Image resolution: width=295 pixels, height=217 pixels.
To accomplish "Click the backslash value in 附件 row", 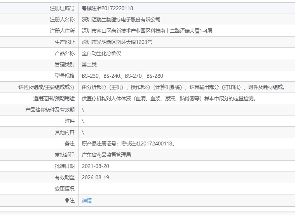I will [83, 121].
